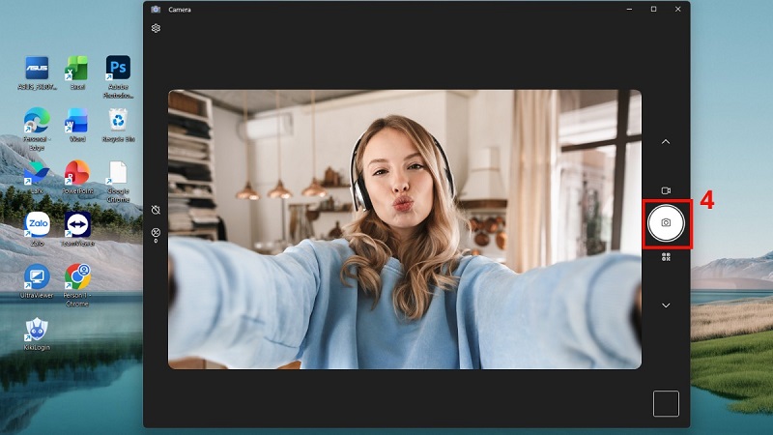773x435 pixels.
Task: Open the camera roll thumbnail
Action: (666, 403)
